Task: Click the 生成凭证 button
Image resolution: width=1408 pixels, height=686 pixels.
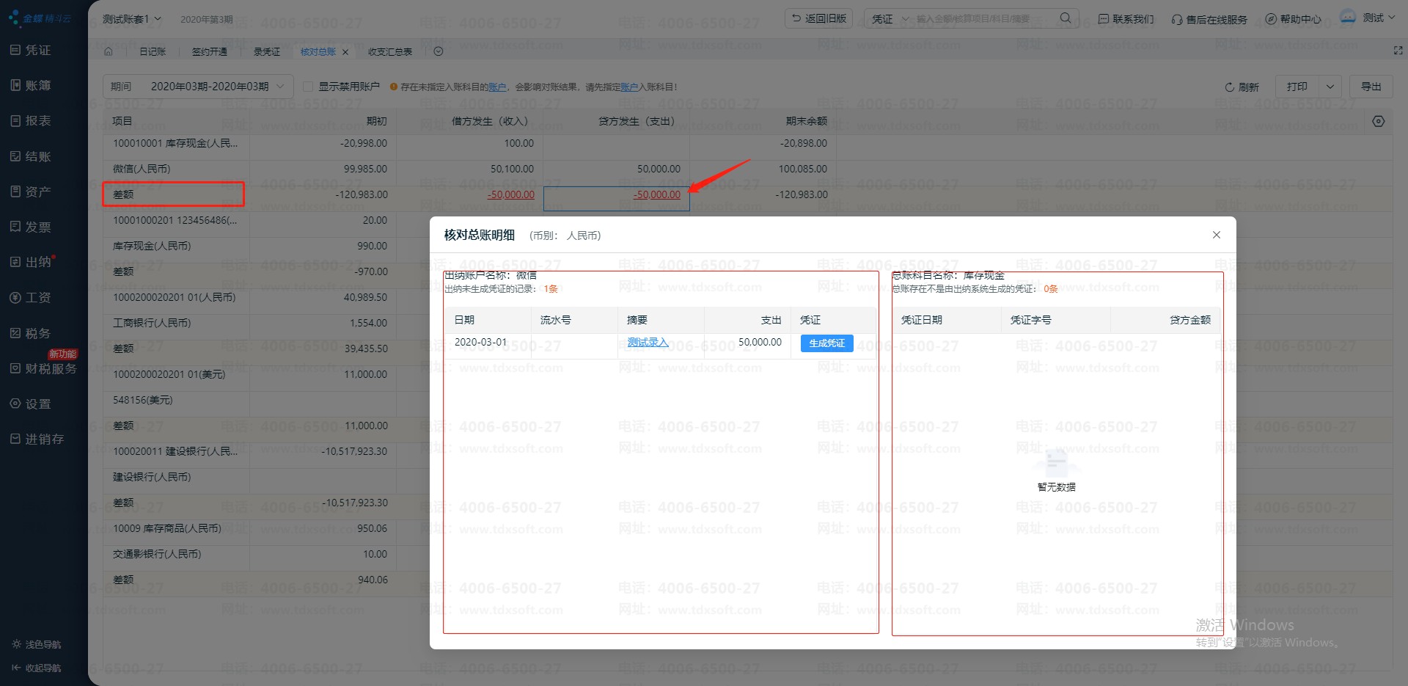Action: [826, 343]
